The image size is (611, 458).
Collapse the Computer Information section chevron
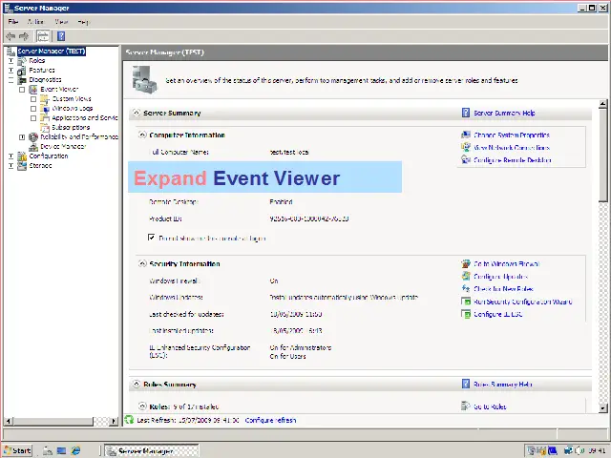coord(142,135)
